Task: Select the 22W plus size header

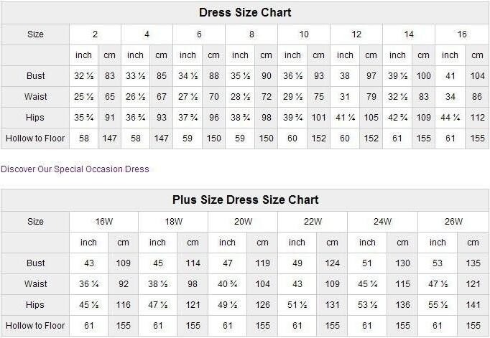Action: point(313,222)
